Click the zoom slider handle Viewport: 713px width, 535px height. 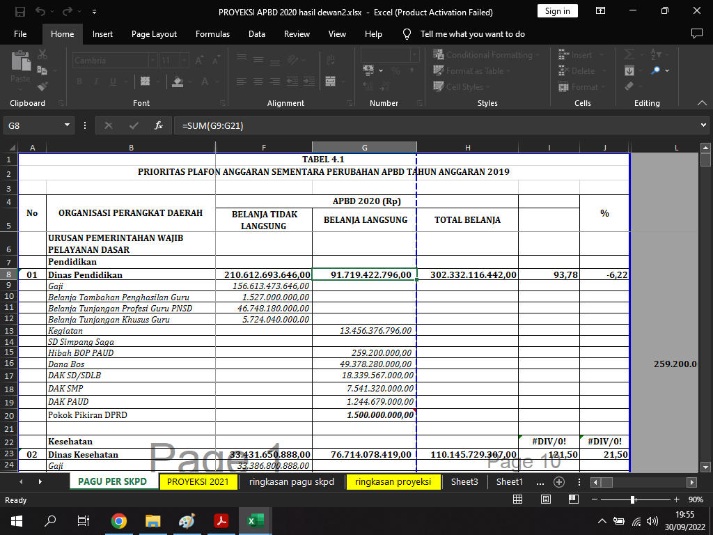pyautogui.click(x=632, y=499)
